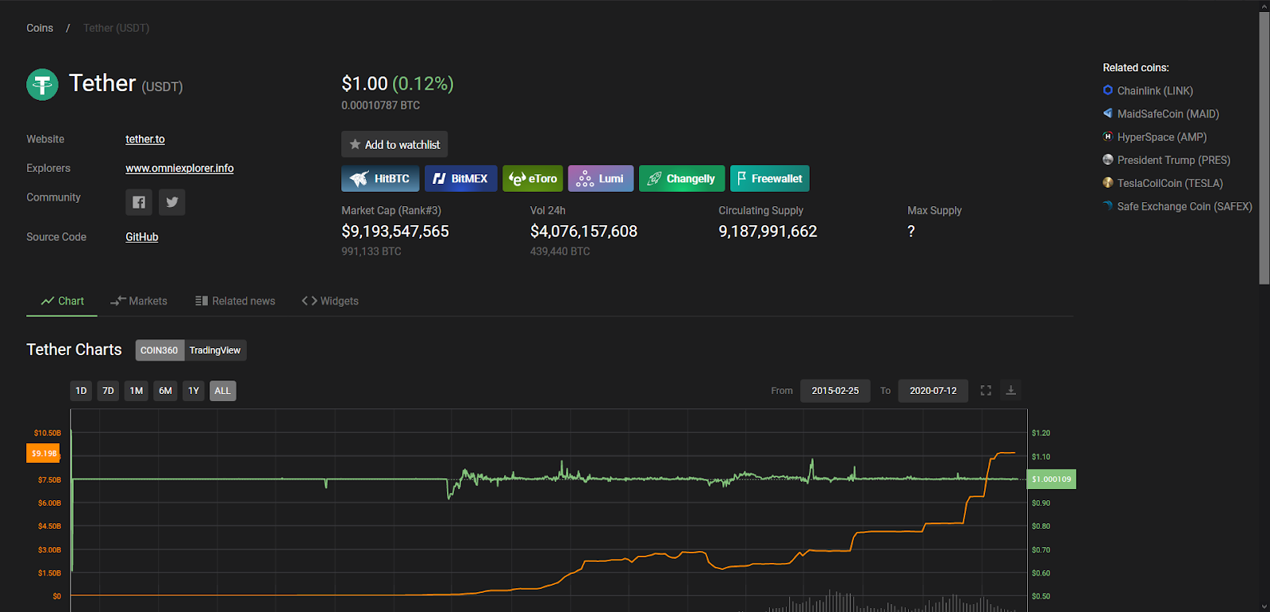Click the Market Cap value $9,193,547,565
The height and width of the screenshot is (612, 1270).
tap(395, 231)
